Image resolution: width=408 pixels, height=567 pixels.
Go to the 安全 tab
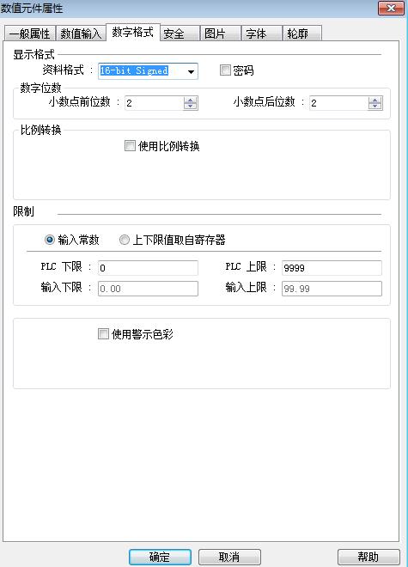pos(180,34)
